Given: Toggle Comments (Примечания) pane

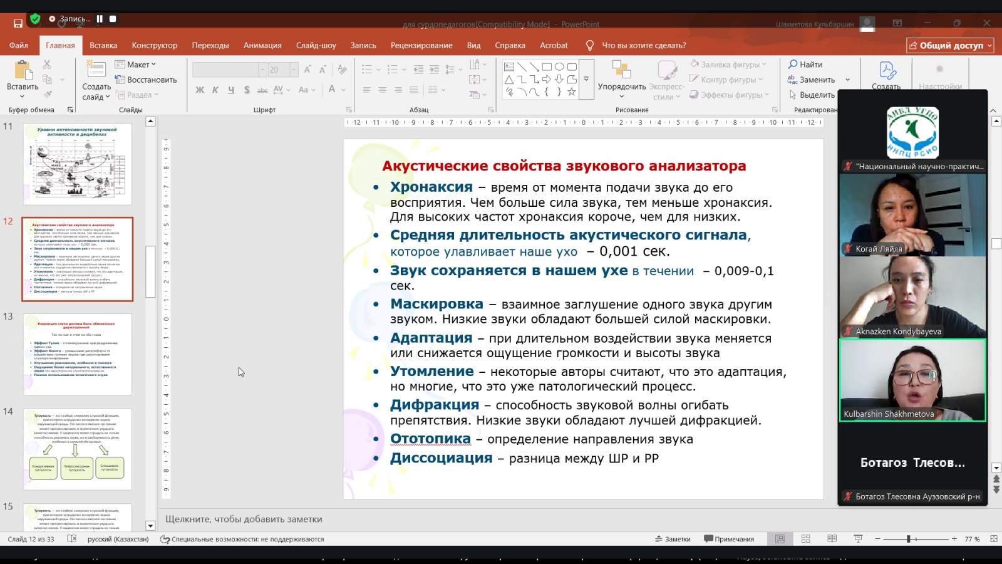Looking at the screenshot, I should pos(729,539).
